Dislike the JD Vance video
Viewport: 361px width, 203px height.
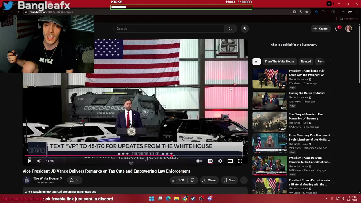(x=192, y=180)
